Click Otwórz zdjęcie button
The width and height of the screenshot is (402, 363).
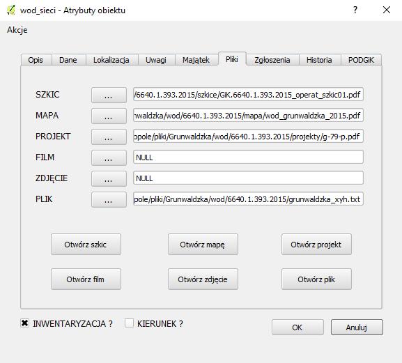[203, 279]
